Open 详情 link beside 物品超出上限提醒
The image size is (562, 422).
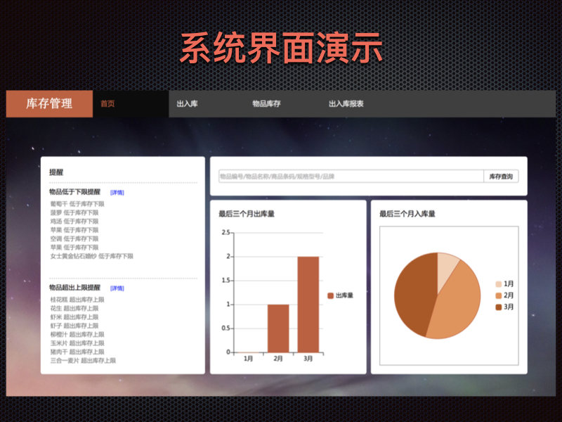[117, 288]
